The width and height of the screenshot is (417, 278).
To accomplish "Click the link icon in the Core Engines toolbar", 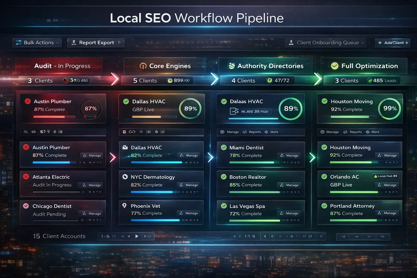I will point(132,132).
